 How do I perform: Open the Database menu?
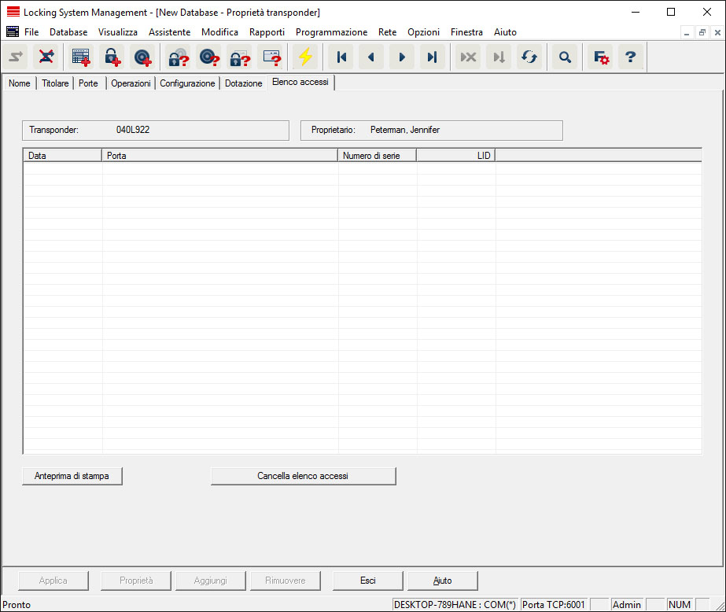[x=68, y=32]
